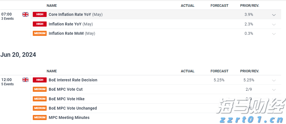Click the HIGH badge for Core Inflation Rate YoY
Image resolution: width=286 pixels, height=124 pixels.
pos(40,14)
